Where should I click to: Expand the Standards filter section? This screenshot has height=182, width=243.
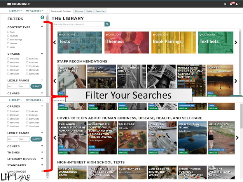click(x=42, y=165)
